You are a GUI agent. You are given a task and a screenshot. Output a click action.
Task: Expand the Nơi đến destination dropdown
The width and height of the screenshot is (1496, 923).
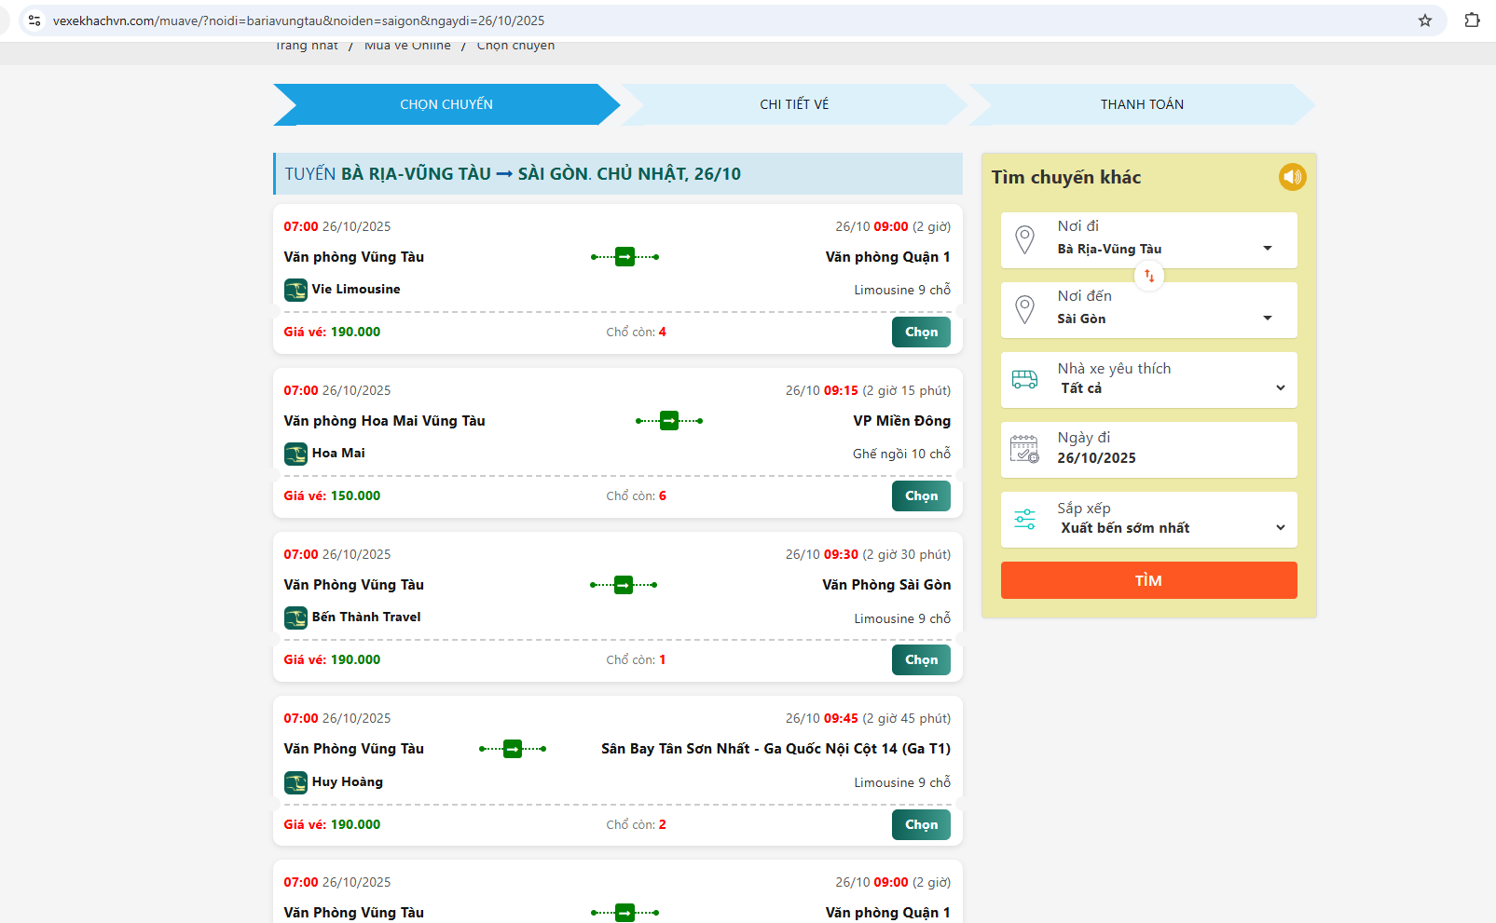click(x=1266, y=318)
